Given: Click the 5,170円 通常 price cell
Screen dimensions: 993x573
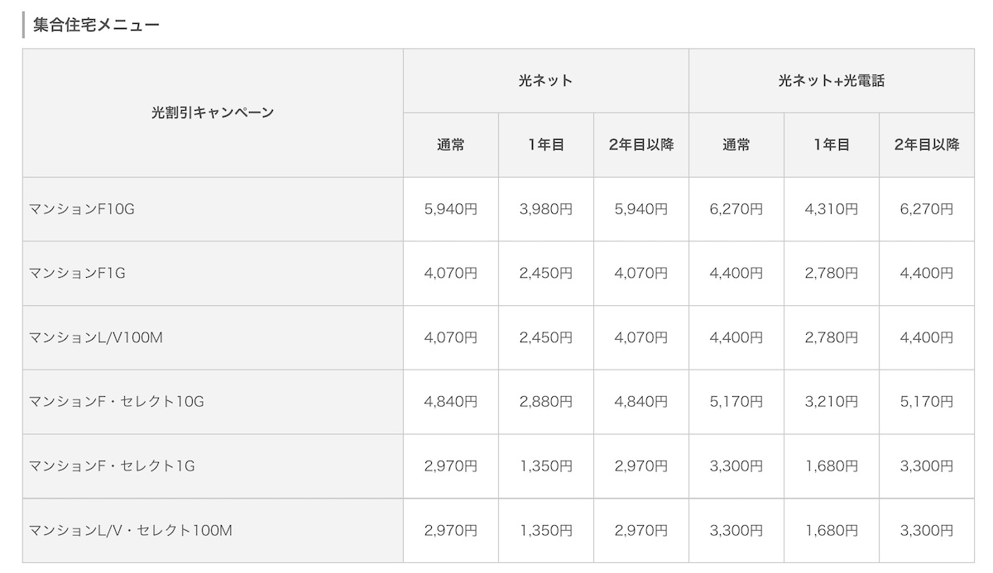Looking at the screenshot, I should click(736, 402).
